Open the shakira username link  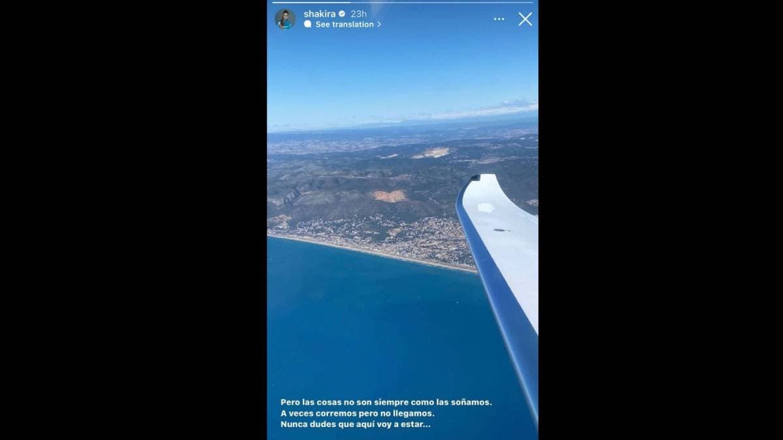pyautogui.click(x=320, y=14)
